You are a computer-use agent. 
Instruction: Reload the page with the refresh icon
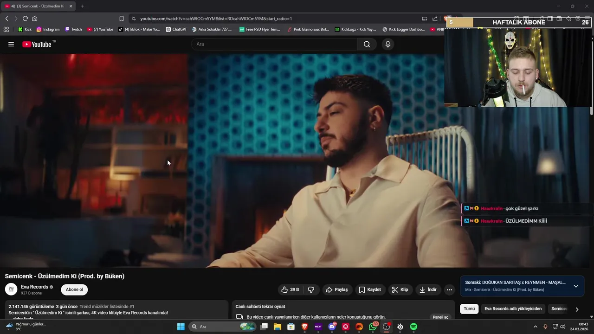(25, 19)
